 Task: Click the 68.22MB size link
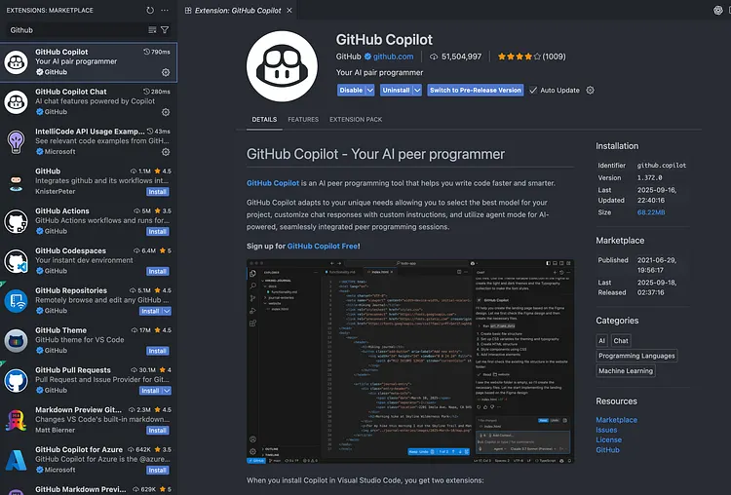651,212
